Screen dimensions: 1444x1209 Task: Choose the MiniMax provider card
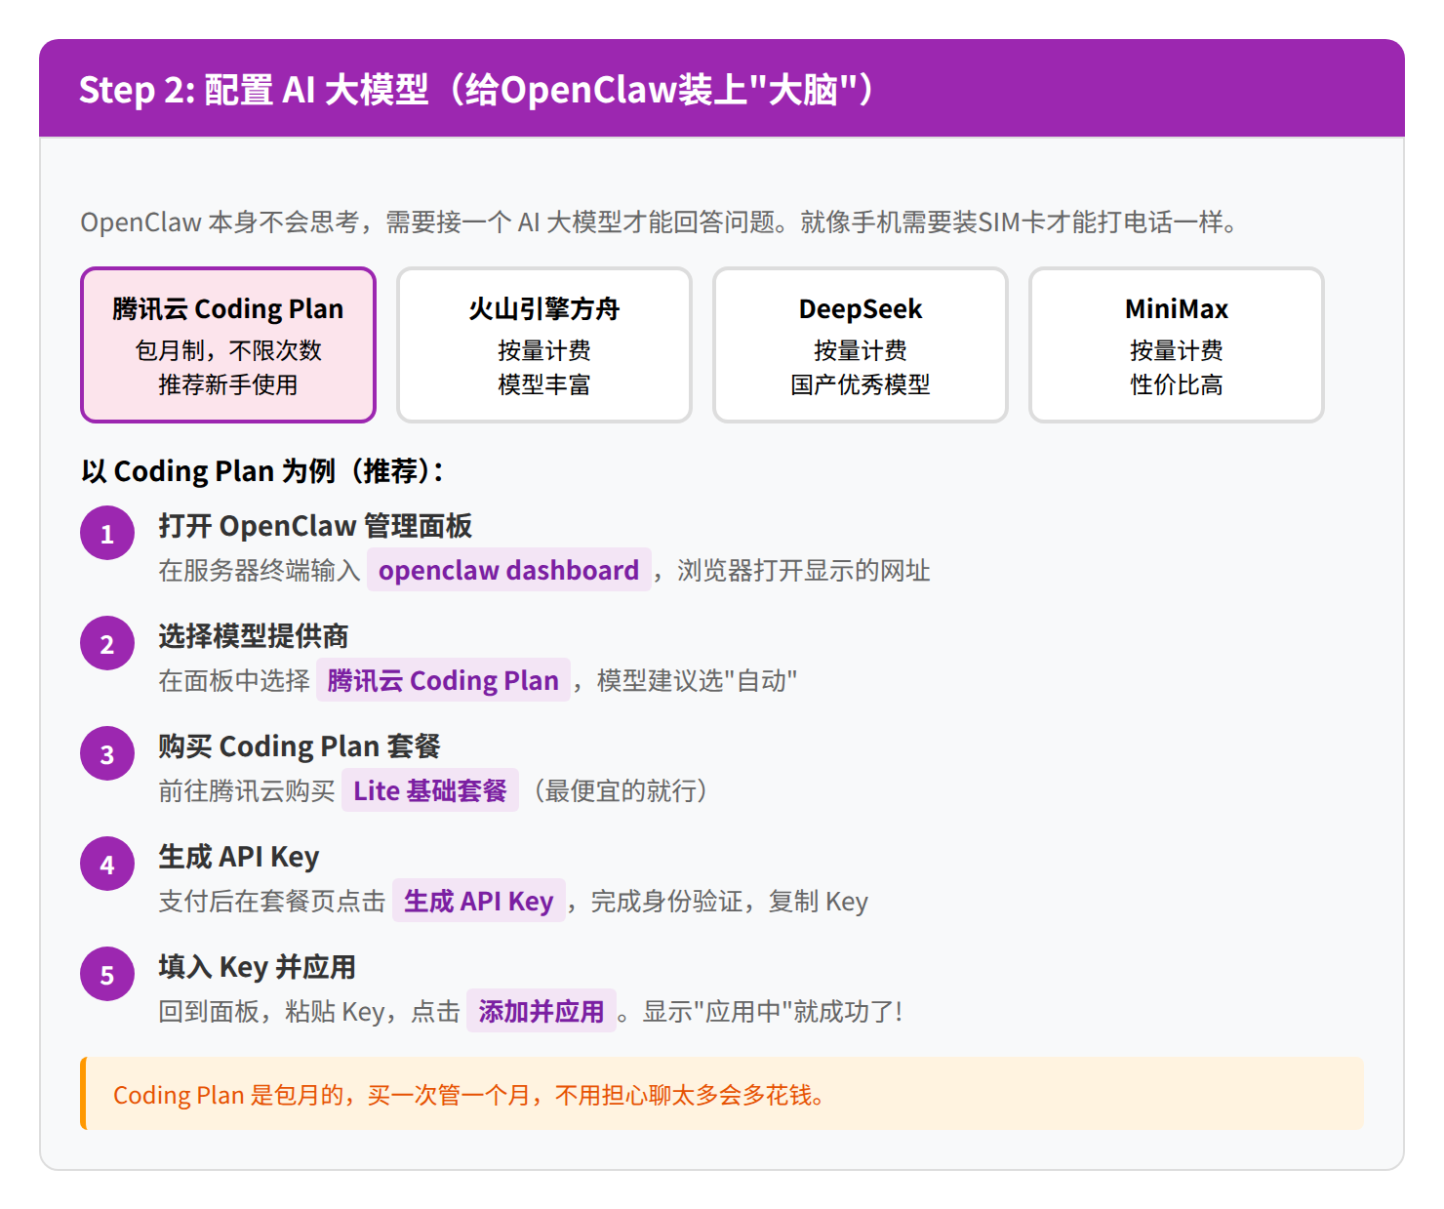point(1175,344)
